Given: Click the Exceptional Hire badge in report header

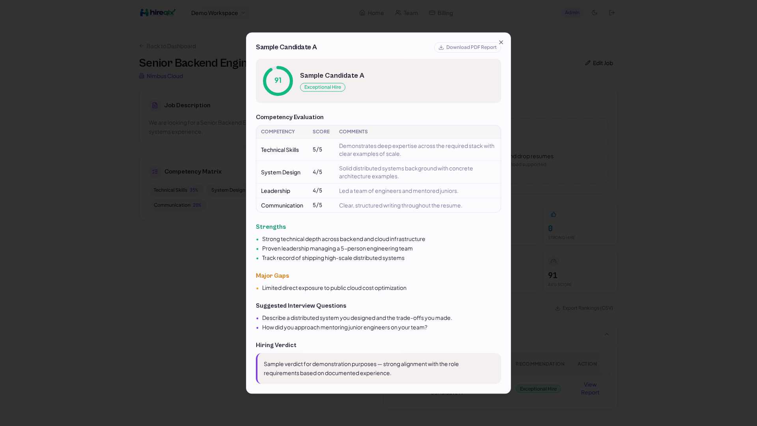Looking at the screenshot, I should coord(323,87).
